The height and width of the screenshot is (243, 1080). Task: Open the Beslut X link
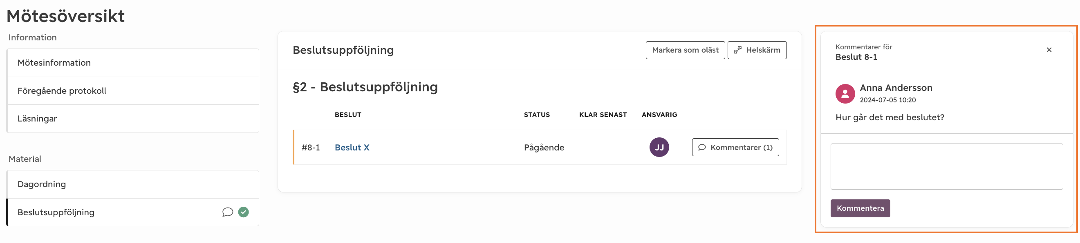pos(352,147)
